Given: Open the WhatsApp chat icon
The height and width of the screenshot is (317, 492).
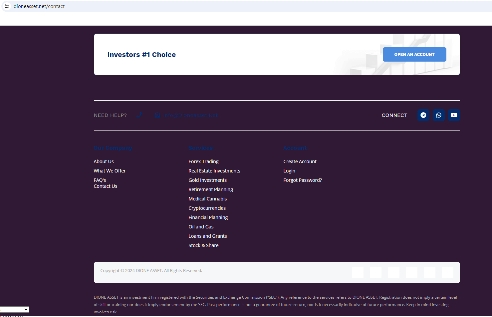Looking at the screenshot, I should tap(438, 115).
